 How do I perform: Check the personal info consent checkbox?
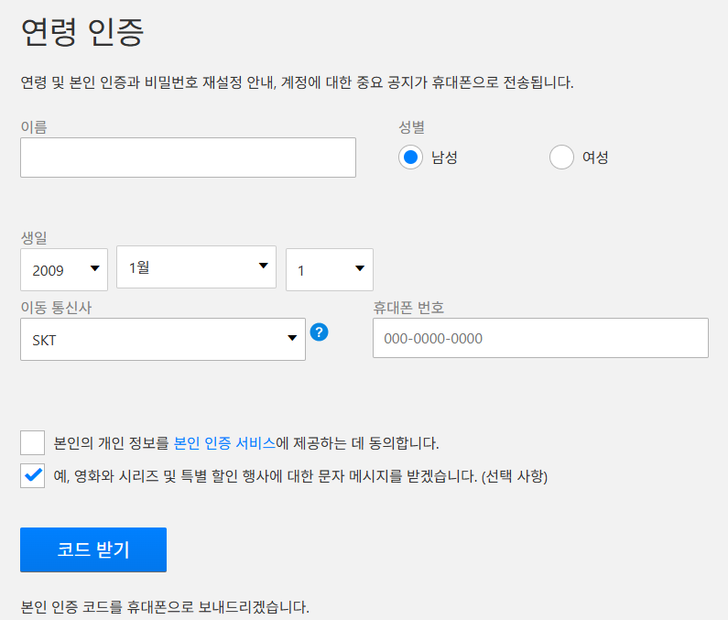tap(32, 442)
